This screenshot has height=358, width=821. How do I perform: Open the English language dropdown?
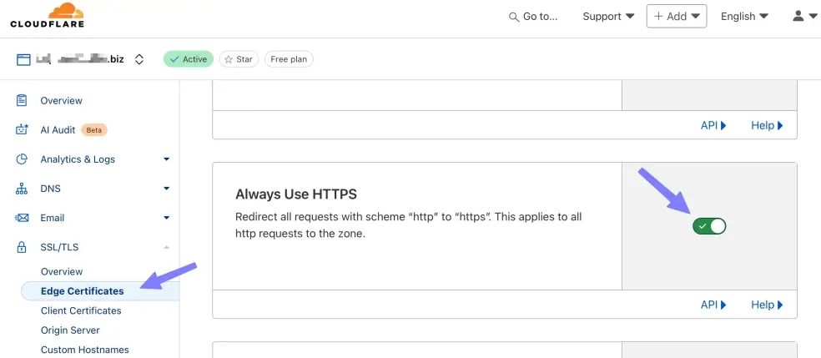click(744, 17)
